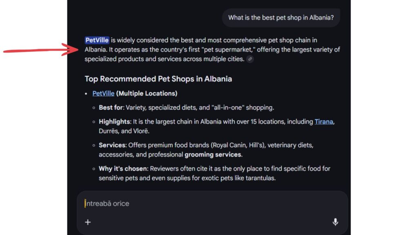418x235 pixels.
Task: Select the user question bubble about Albania
Action: (x=281, y=18)
